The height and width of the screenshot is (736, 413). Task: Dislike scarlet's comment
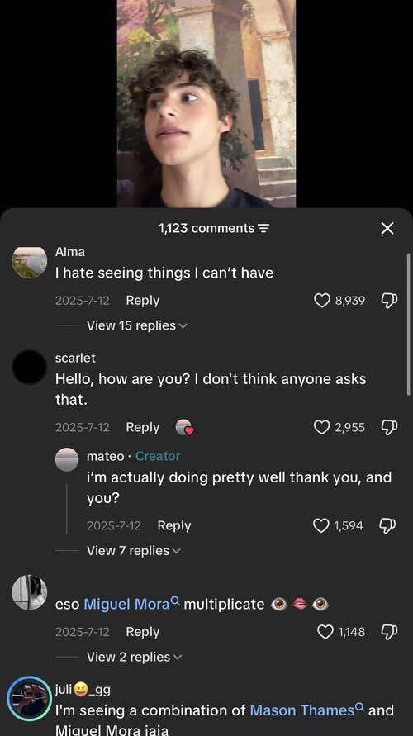coord(390,427)
